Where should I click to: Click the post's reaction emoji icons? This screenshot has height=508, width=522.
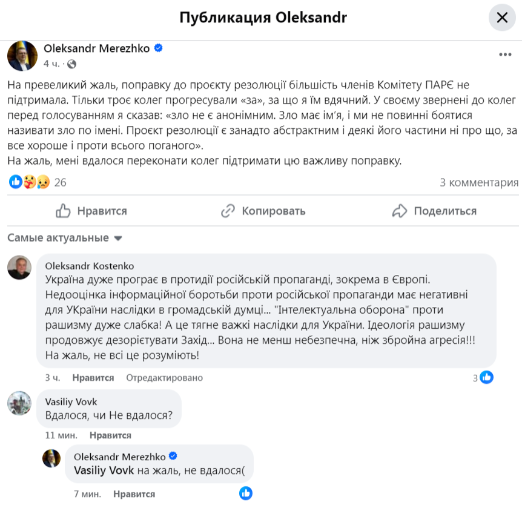pyautogui.click(x=28, y=182)
